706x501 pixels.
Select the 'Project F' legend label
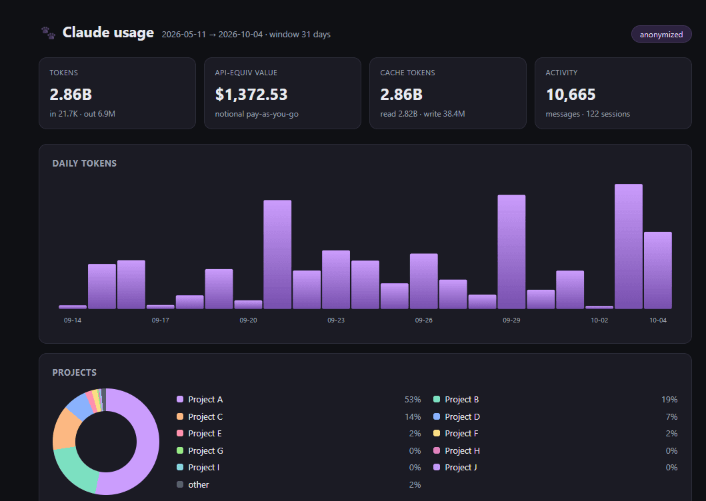tap(461, 434)
